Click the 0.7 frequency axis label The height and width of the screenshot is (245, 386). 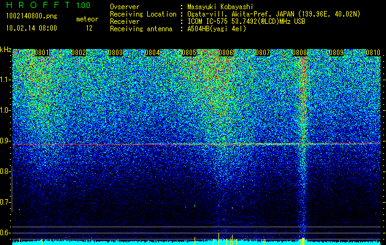(5, 202)
